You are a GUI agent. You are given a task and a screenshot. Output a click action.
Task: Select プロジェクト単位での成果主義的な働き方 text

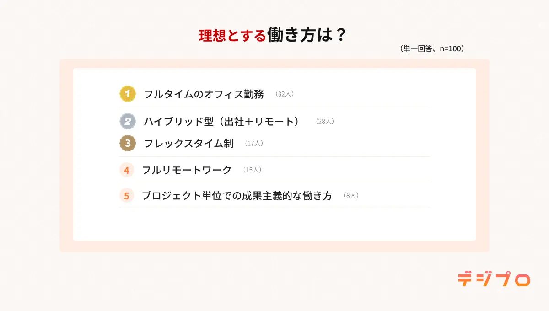[x=237, y=196]
